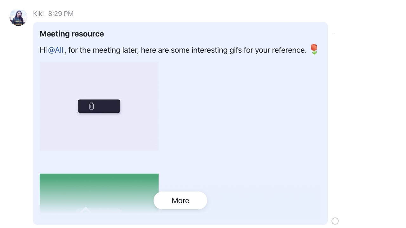Expand the message with More button
The height and width of the screenshot is (228, 406).
(180, 200)
